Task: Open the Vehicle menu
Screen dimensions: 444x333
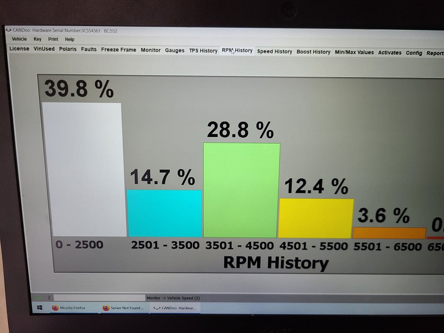Action: 19,39
